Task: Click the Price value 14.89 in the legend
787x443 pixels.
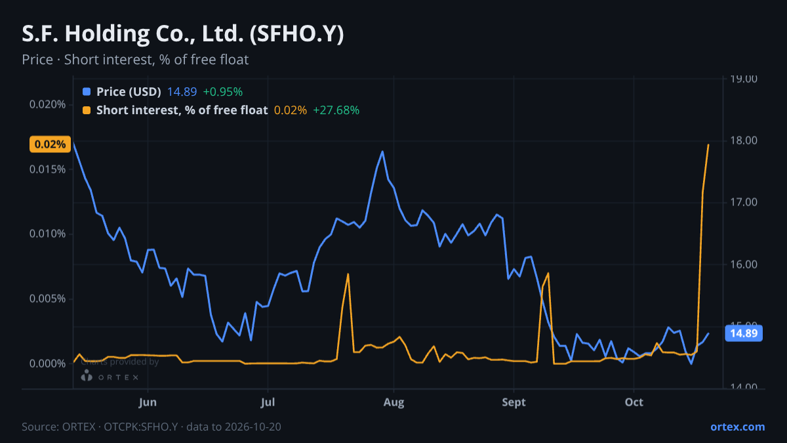Action: 182,92
